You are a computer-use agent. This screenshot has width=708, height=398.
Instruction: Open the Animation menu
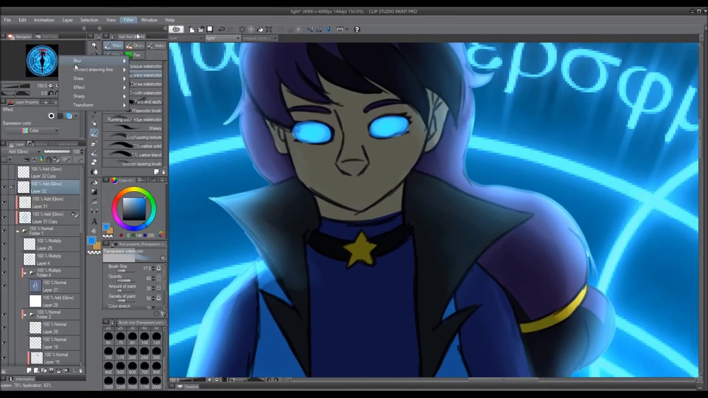(x=44, y=20)
